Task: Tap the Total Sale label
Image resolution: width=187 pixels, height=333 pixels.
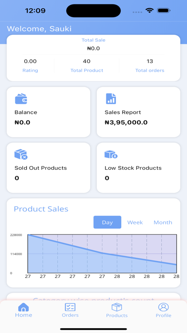Action: (x=93, y=40)
